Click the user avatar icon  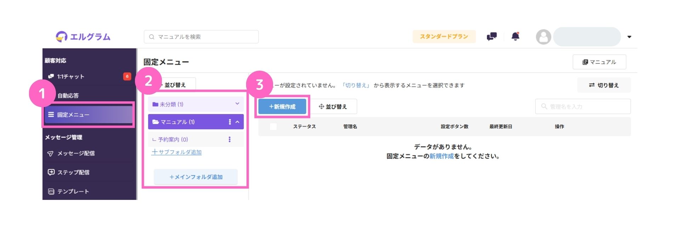(x=543, y=37)
